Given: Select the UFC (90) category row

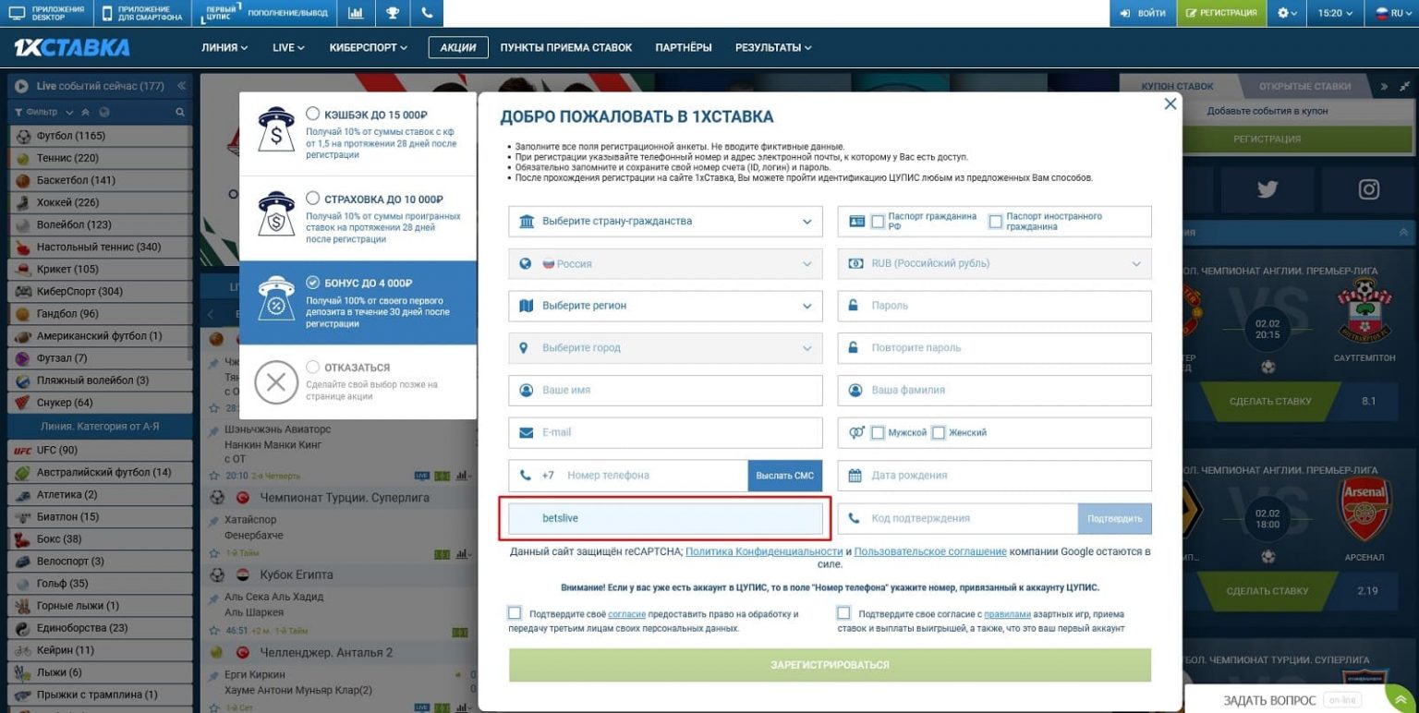Looking at the screenshot, I should (x=101, y=450).
